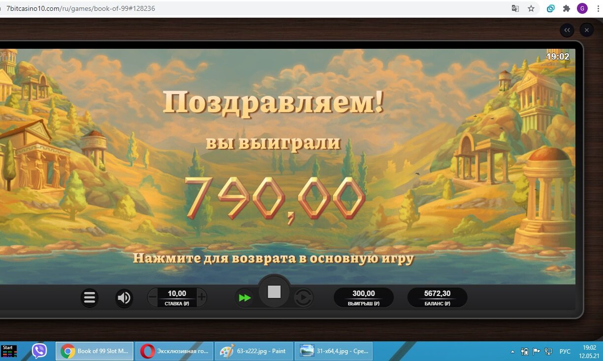The image size is (603, 361).
Task: Mute the game sound speaker icon
Action: coord(124,298)
